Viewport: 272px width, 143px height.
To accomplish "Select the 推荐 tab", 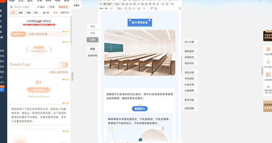I will click(13, 13).
